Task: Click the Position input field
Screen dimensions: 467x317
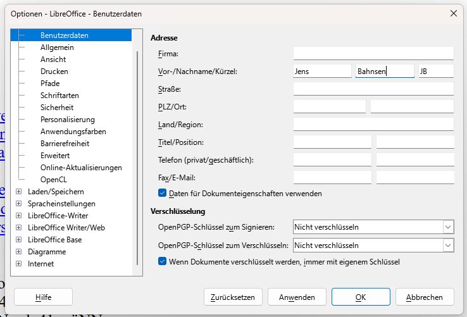Action: (415, 142)
